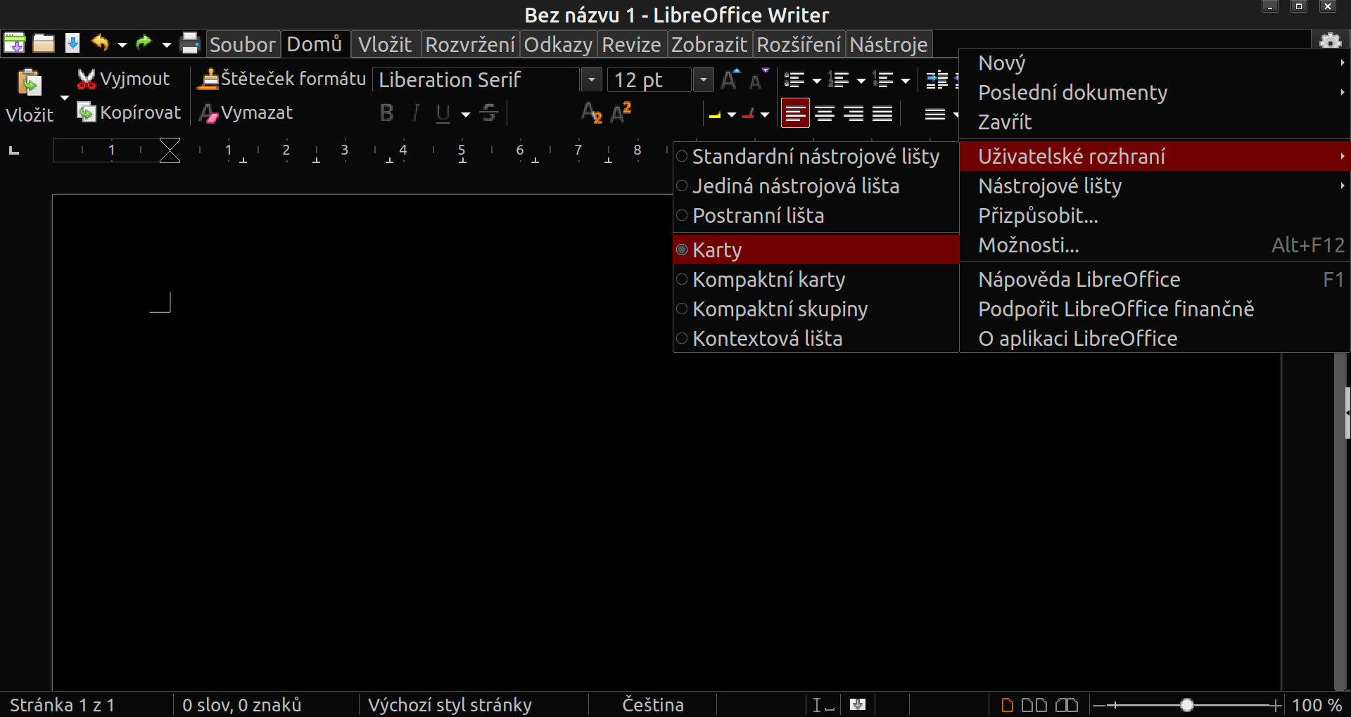Image resolution: width=1351 pixels, height=717 pixels.
Task: Switch to the Rozvržení tab
Action: pos(470,44)
